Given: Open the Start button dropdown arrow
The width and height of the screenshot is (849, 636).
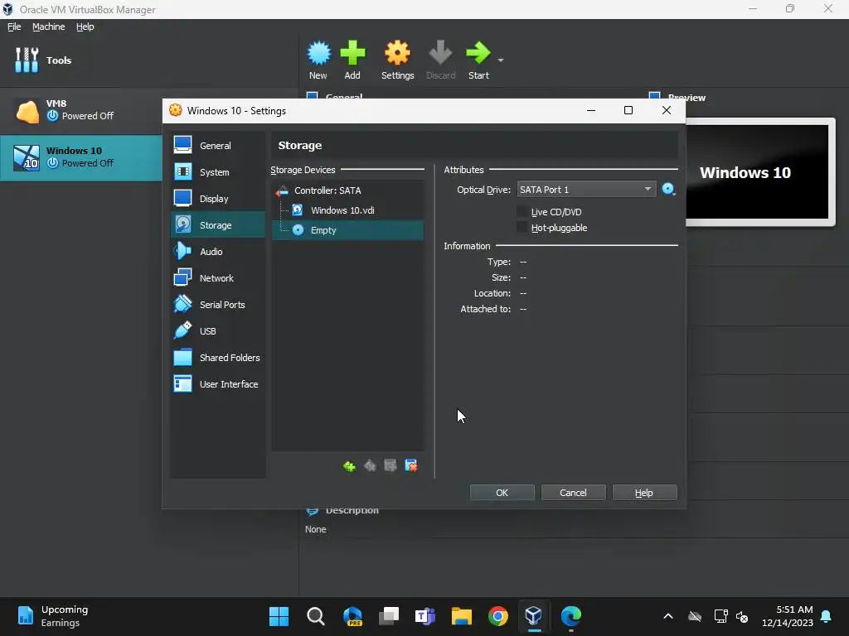Looking at the screenshot, I should point(501,60).
